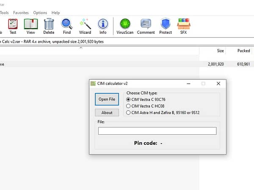Open the Tools menu in WinRAR

tap(4, 13)
